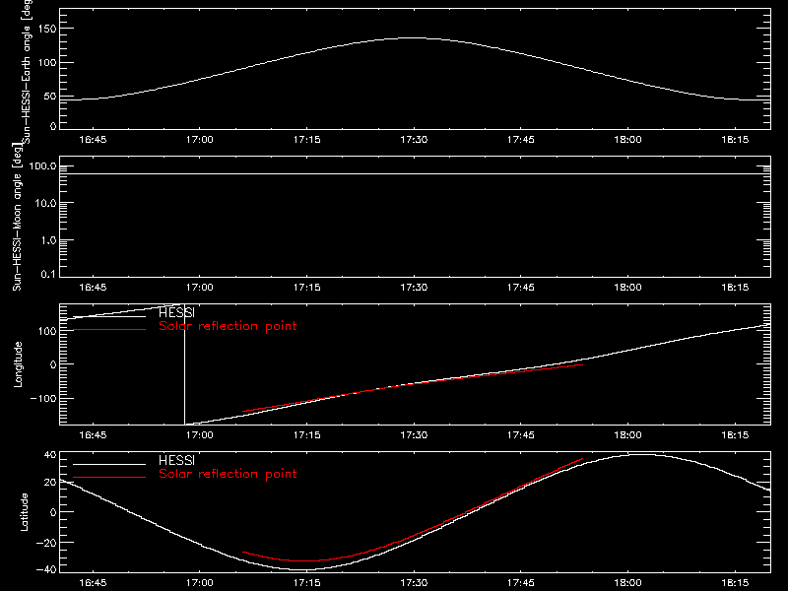This screenshot has width=788, height=591.
Task: Click red legend line sample in Latitude plot
Action: (109, 477)
